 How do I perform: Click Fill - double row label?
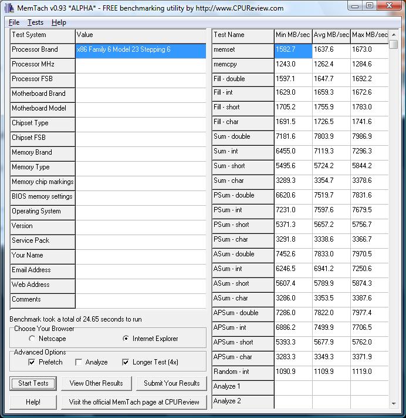click(243, 80)
